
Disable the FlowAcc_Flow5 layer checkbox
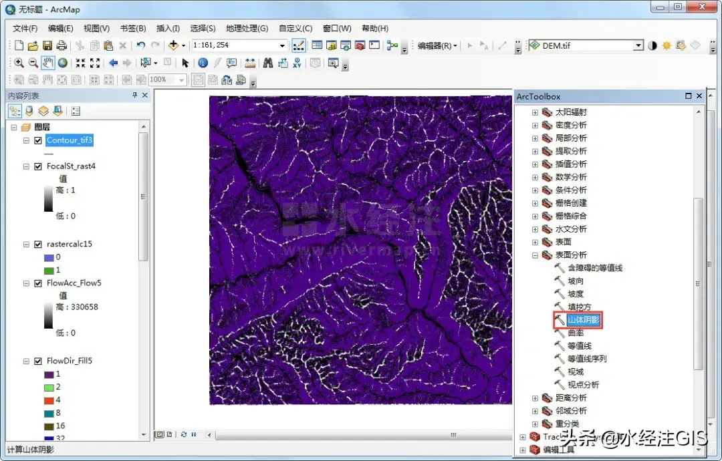point(38,283)
